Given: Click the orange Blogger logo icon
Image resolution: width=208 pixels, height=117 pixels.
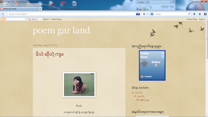Looking at the screenshot, I should (x=3, y=19).
